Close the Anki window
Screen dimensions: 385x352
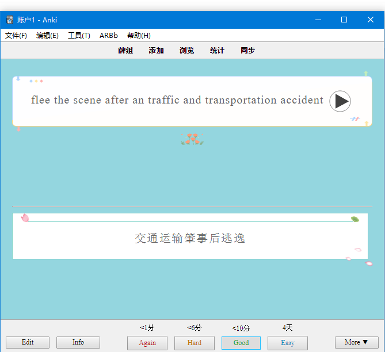371,20
